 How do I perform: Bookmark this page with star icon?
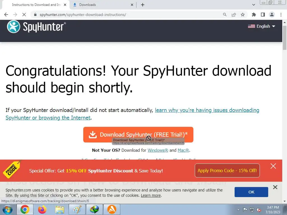pos(243,15)
